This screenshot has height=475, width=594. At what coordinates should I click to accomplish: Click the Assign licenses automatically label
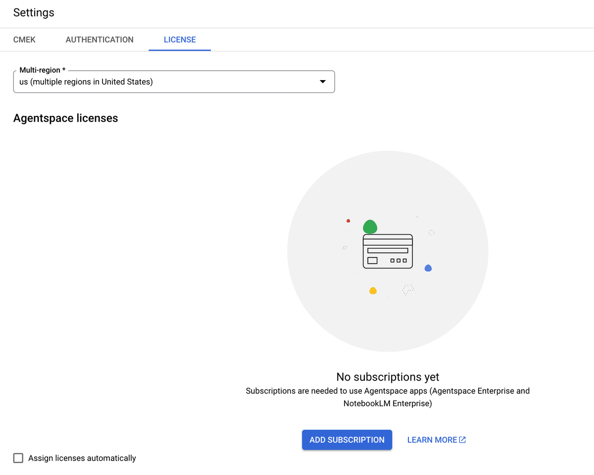(x=82, y=458)
